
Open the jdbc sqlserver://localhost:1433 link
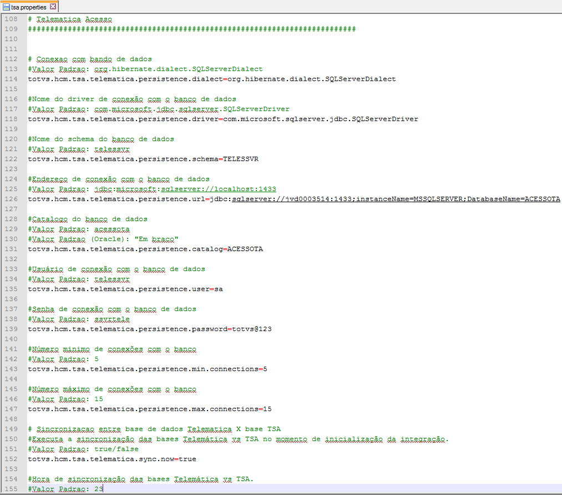pyautogui.click(x=218, y=189)
